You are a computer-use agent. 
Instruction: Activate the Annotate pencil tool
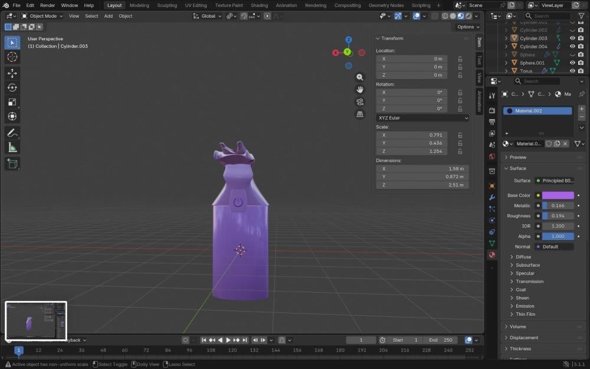click(12, 133)
